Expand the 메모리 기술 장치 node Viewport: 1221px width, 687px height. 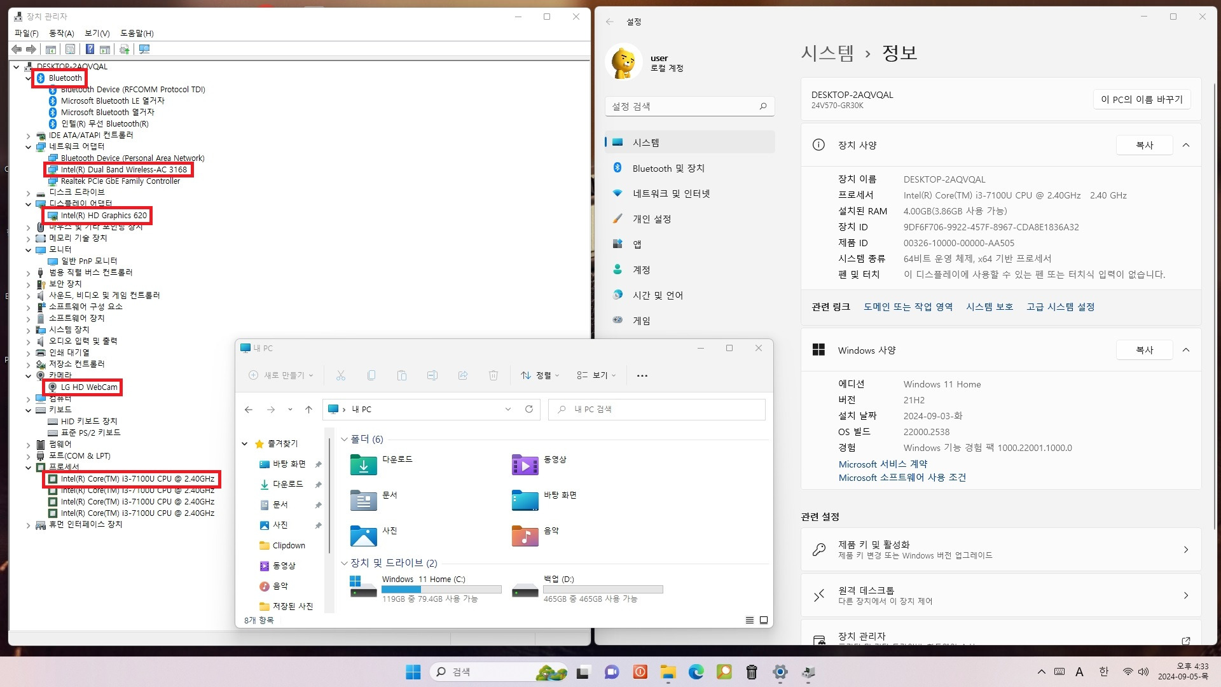tap(28, 239)
